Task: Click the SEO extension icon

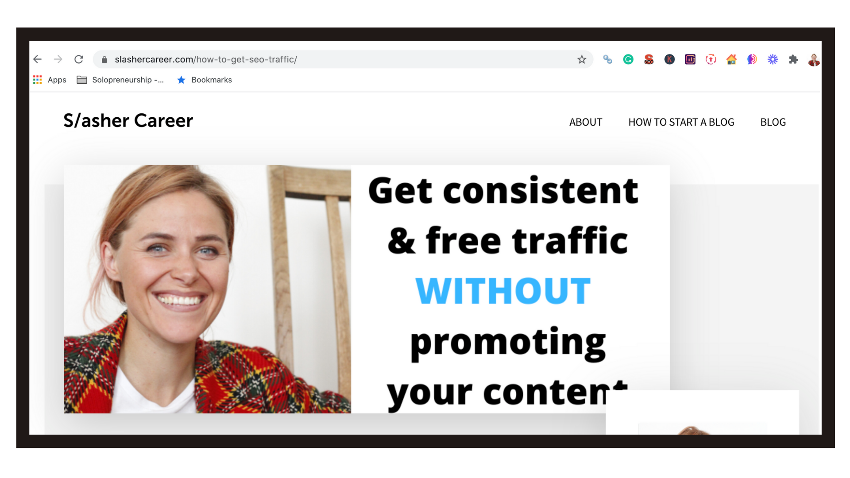Action: point(649,59)
